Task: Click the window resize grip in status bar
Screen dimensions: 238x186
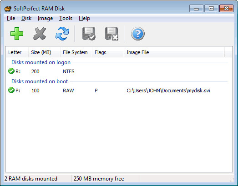Action: coord(232,180)
